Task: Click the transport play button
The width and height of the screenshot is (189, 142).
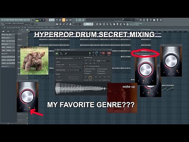Action: [40, 20]
